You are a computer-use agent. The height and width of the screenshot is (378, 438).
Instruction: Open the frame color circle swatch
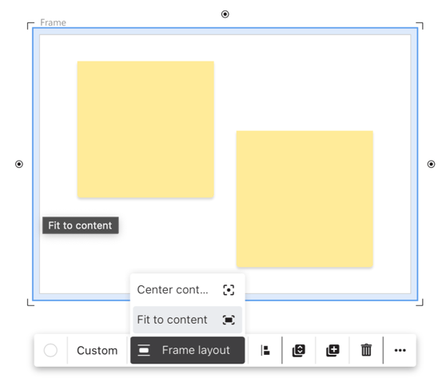coord(50,350)
